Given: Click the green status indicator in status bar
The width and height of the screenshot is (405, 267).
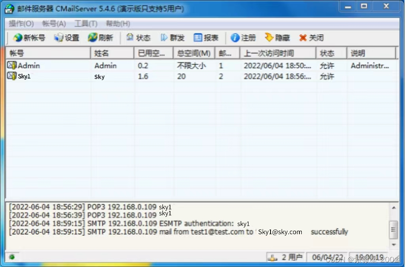Looking at the screenshot, I should (12, 257).
